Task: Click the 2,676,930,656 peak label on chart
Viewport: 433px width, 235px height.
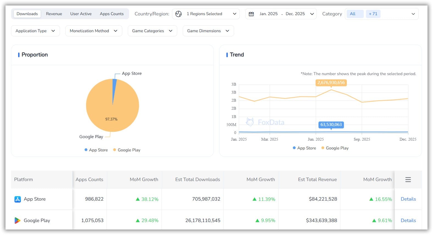Action: 331,83
